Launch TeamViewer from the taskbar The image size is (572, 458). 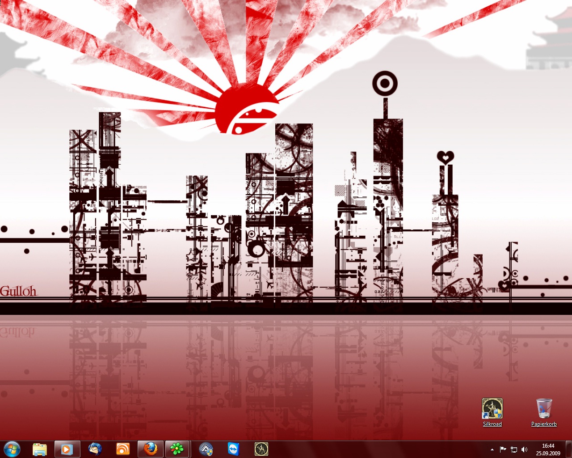[233, 449]
